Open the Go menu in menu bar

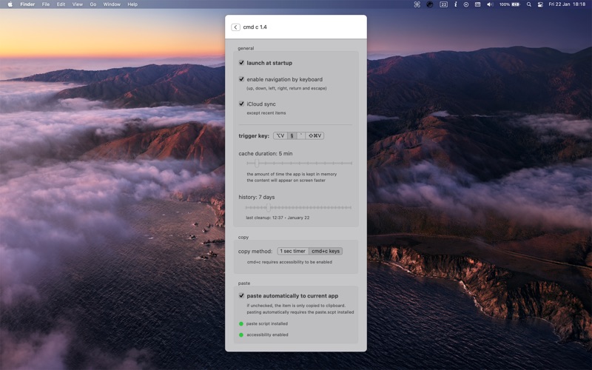click(93, 4)
